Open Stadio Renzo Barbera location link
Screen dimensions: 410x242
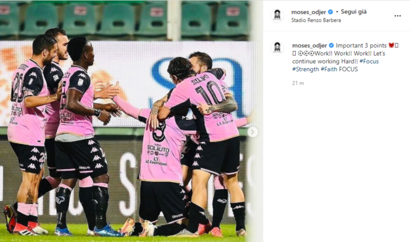pyautogui.click(x=316, y=21)
